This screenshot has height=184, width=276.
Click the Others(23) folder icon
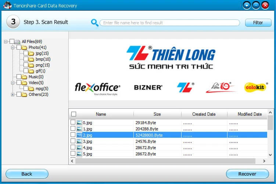(24, 94)
